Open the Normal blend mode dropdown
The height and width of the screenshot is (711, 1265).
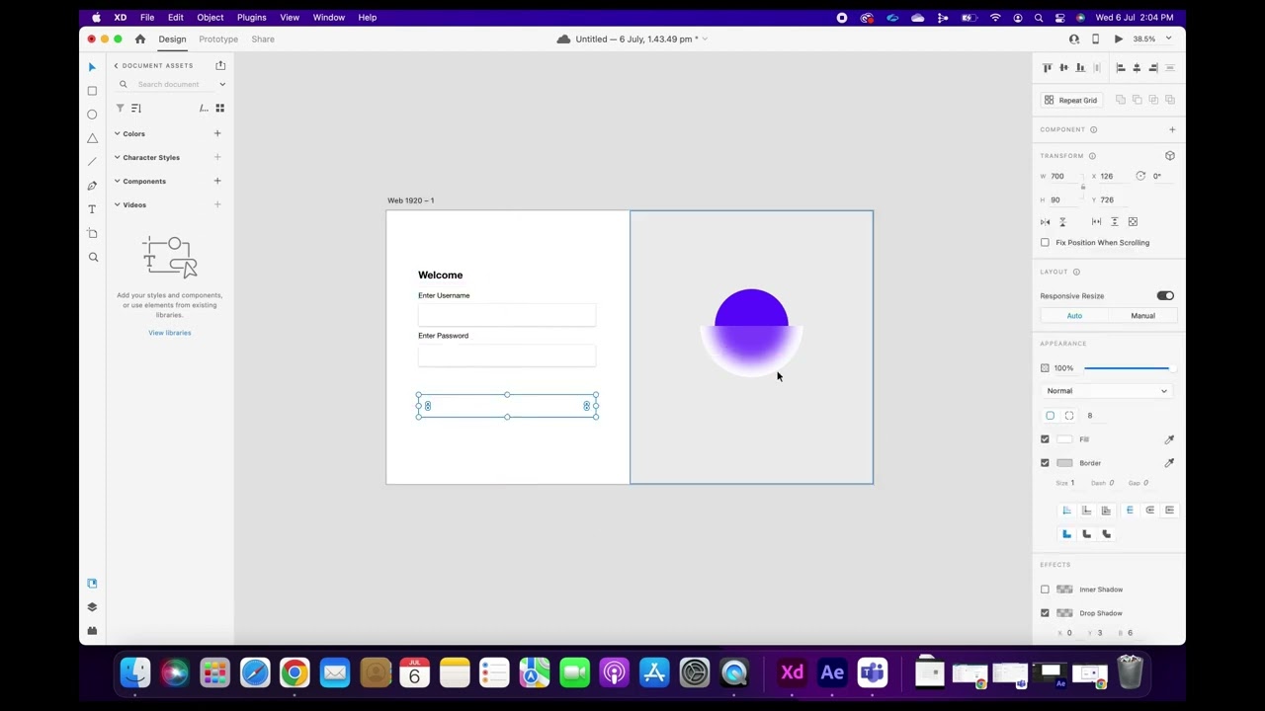click(x=1106, y=391)
